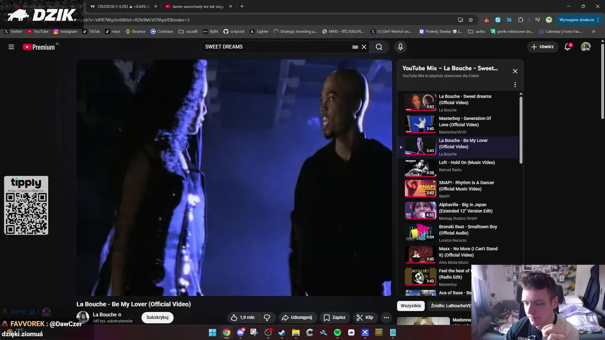Open the MetaMask fox extension

coord(486,20)
